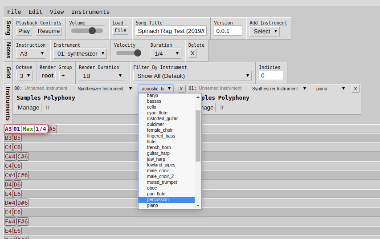380x239 pixels.
Task: Open the Render Duration 1B dropdown
Action: point(102,76)
